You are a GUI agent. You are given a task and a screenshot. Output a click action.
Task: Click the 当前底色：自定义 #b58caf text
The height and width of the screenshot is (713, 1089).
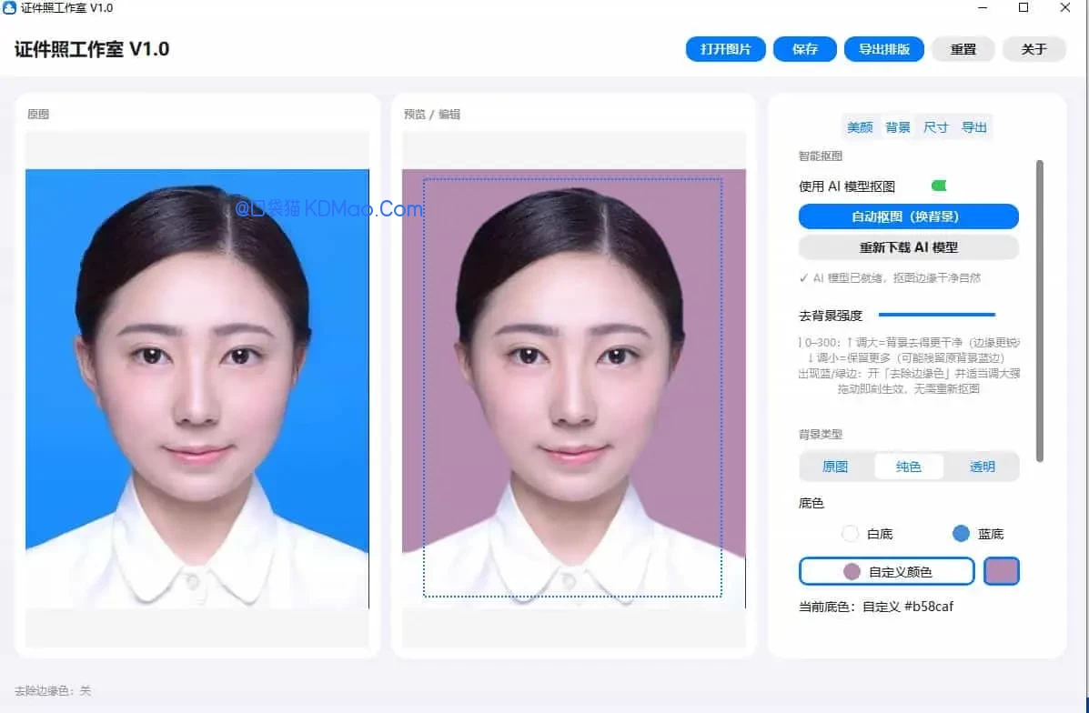[x=876, y=606]
